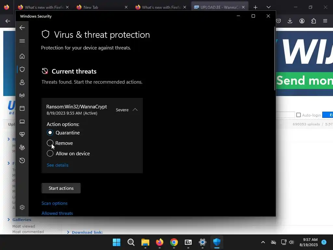
Task: Open Windows Security settings gear
Action: tap(22, 207)
